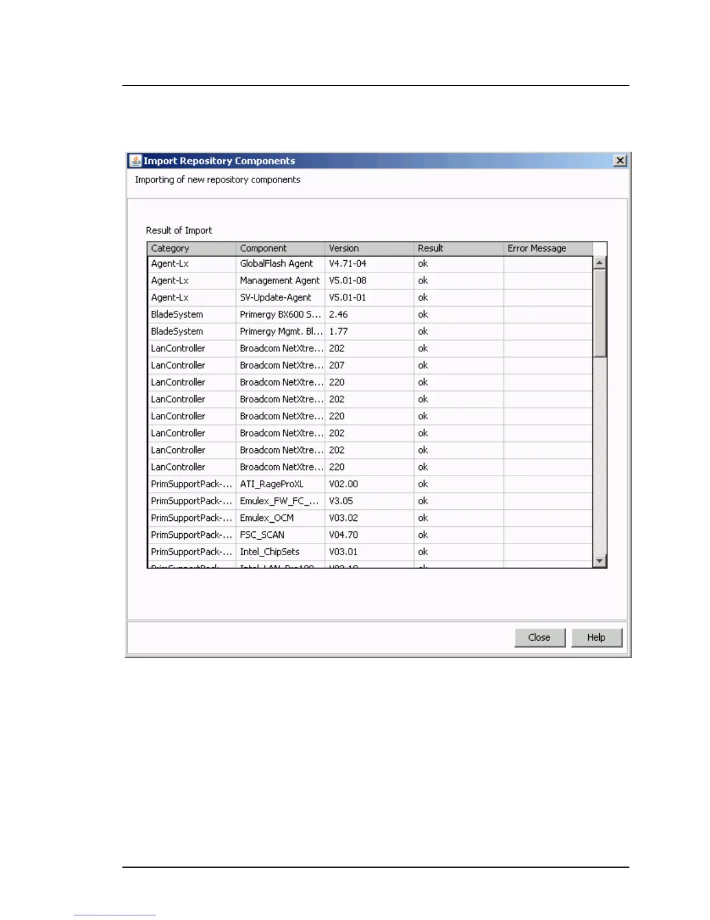Image resolution: width=710 pixels, height=920 pixels.
Task: Click the V02.00 version cell
Action: (370, 484)
